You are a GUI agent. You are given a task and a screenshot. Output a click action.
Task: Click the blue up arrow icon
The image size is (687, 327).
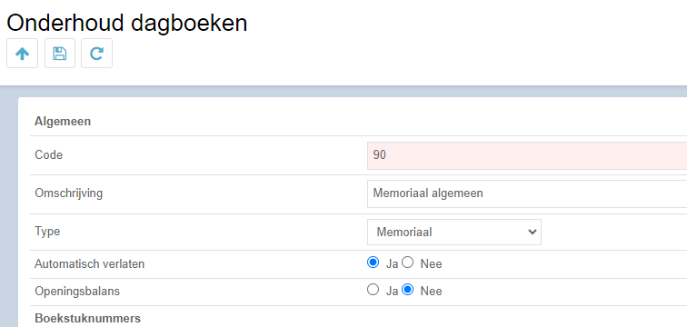pyautogui.click(x=23, y=54)
